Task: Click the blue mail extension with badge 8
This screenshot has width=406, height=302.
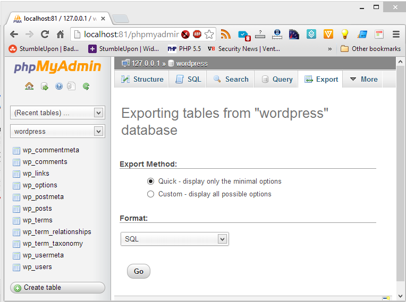Action: pyautogui.click(x=244, y=35)
